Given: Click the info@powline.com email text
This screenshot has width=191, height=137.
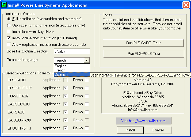Looking at the screenshot, I should (143, 110).
